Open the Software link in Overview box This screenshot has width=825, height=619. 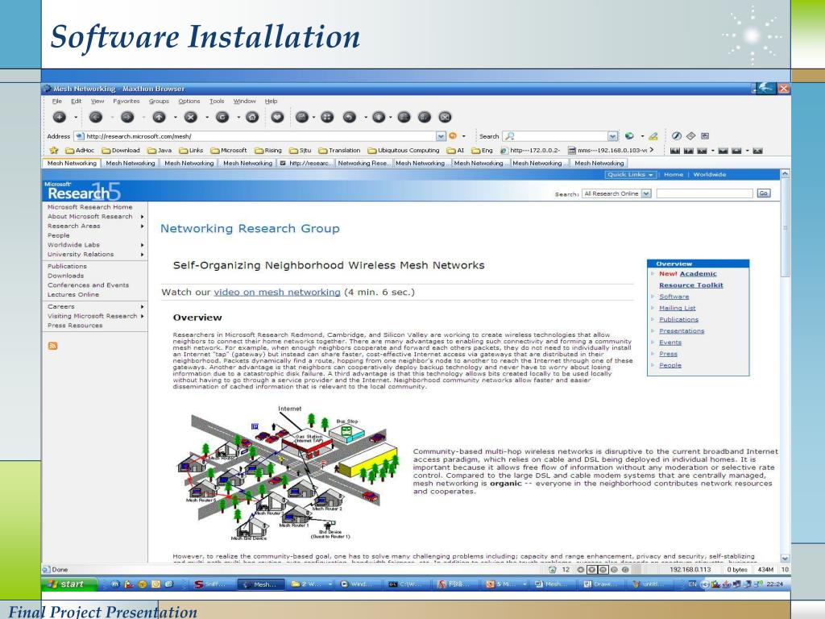(674, 297)
